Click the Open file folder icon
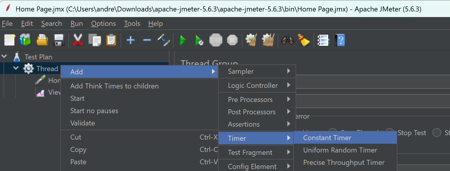Image resolution: width=450 pixels, height=171 pixels. (x=42, y=40)
